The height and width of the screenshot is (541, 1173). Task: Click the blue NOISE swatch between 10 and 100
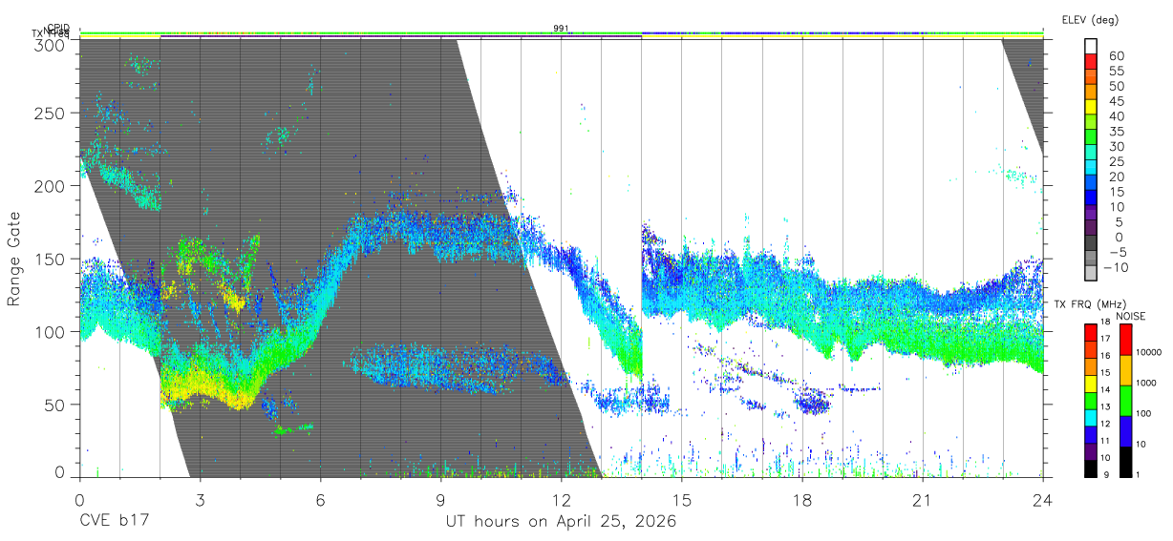[1126, 431]
